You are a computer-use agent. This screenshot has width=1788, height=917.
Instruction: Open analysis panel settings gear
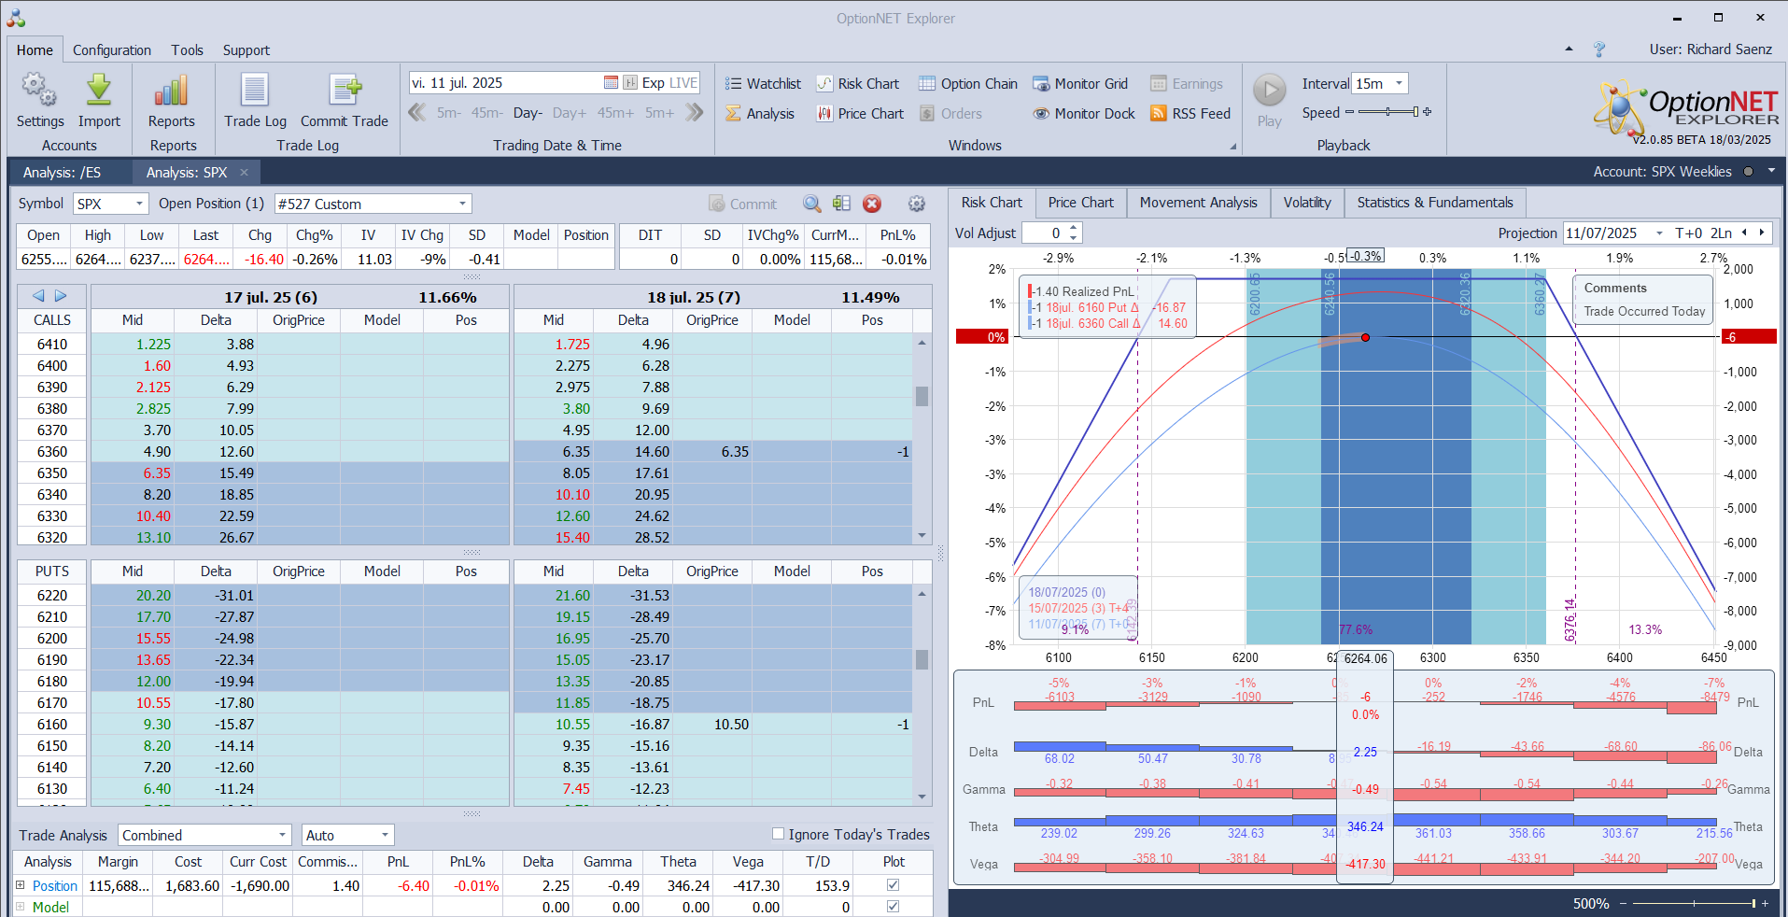click(x=917, y=204)
